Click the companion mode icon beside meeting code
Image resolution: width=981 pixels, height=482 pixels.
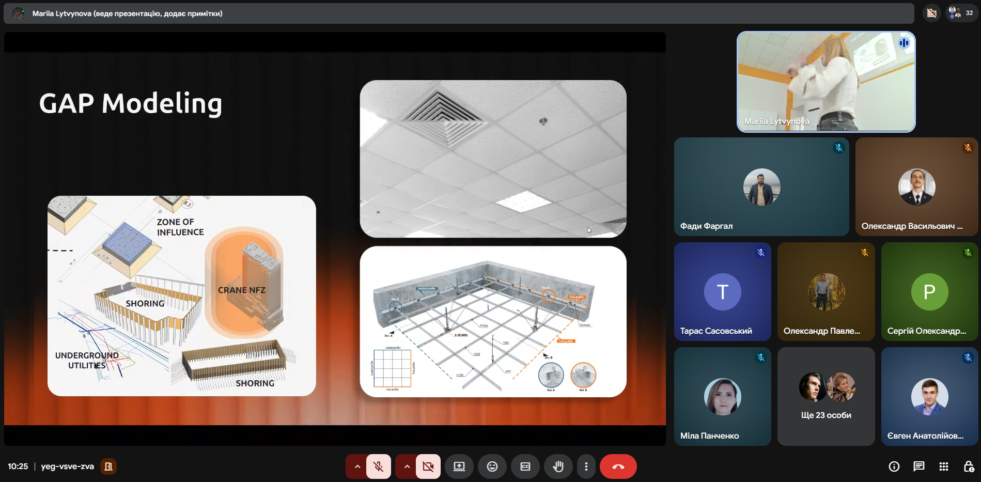[108, 467]
